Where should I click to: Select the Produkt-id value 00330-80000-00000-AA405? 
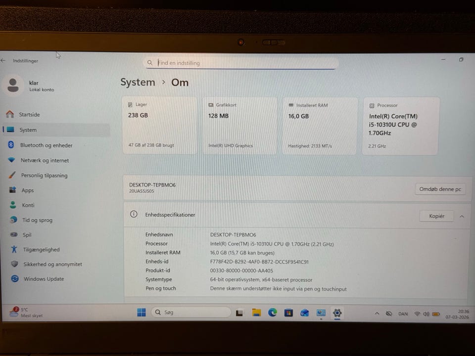[241, 270]
